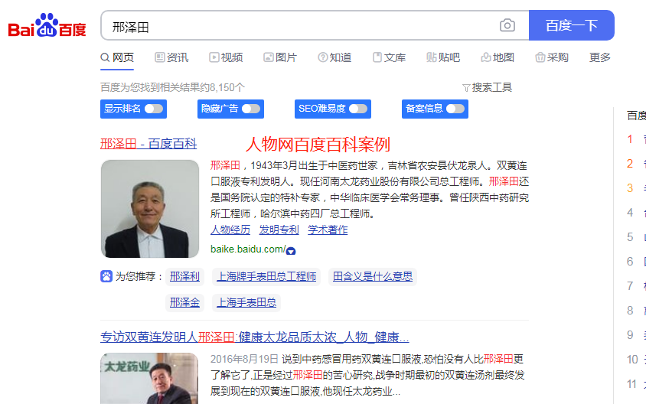The height and width of the screenshot is (404, 646).
Task: Click hot search rank 5 entry
Action: tap(635, 236)
